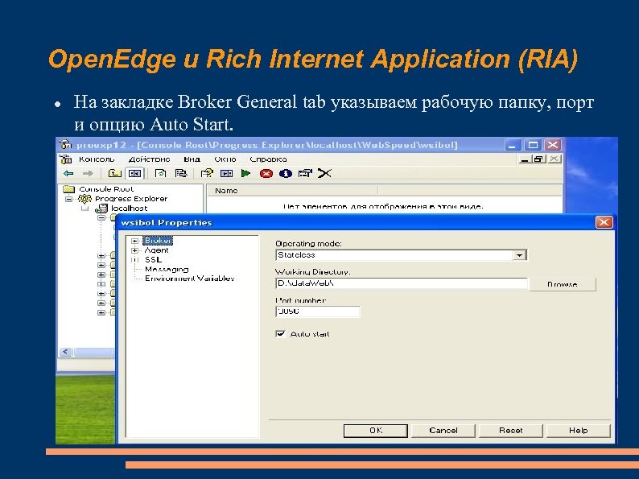Minimize the inner MMC child window
639x479 pixels.
tap(525, 159)
